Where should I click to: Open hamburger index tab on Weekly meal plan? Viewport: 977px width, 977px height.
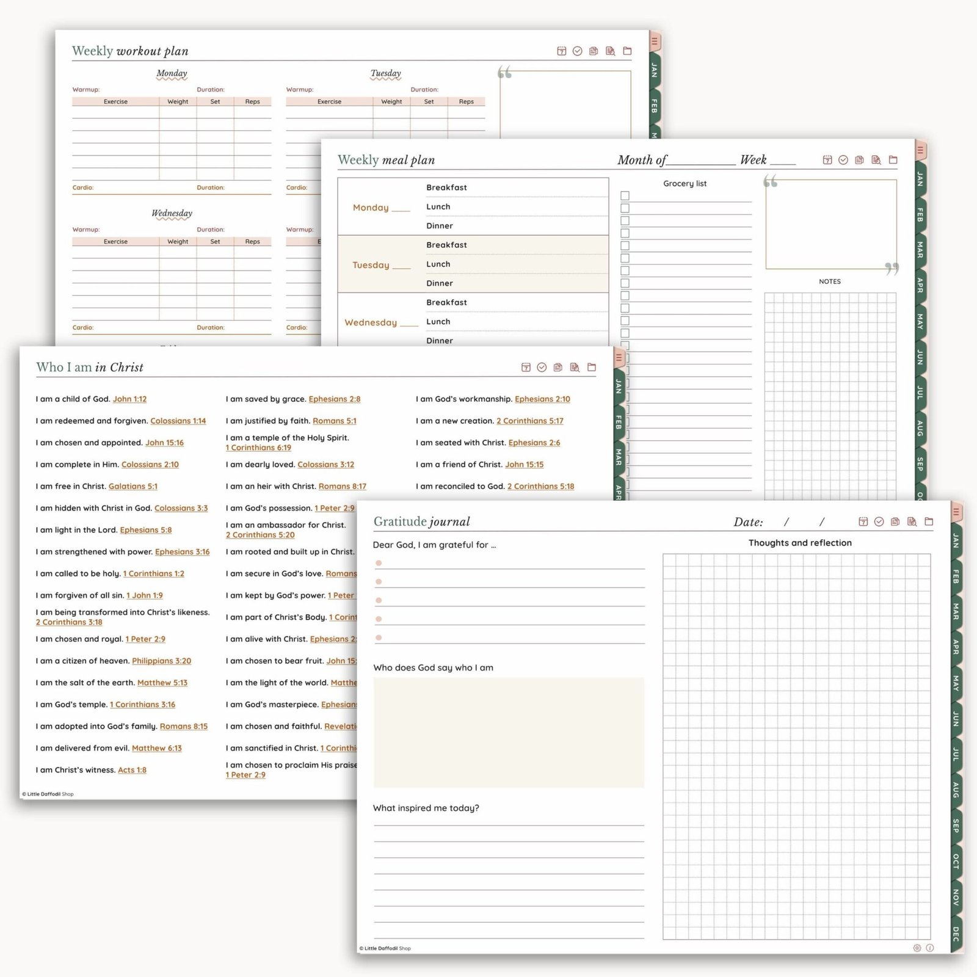coord(920,150)
